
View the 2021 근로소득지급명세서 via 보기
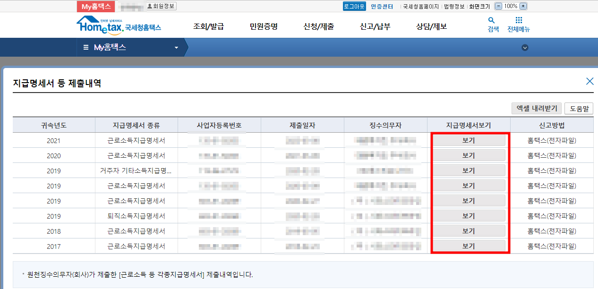pos(469,139)
